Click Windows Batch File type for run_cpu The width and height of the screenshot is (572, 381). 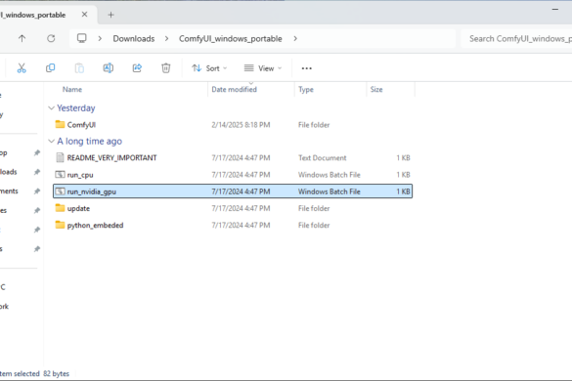[330, 175]
